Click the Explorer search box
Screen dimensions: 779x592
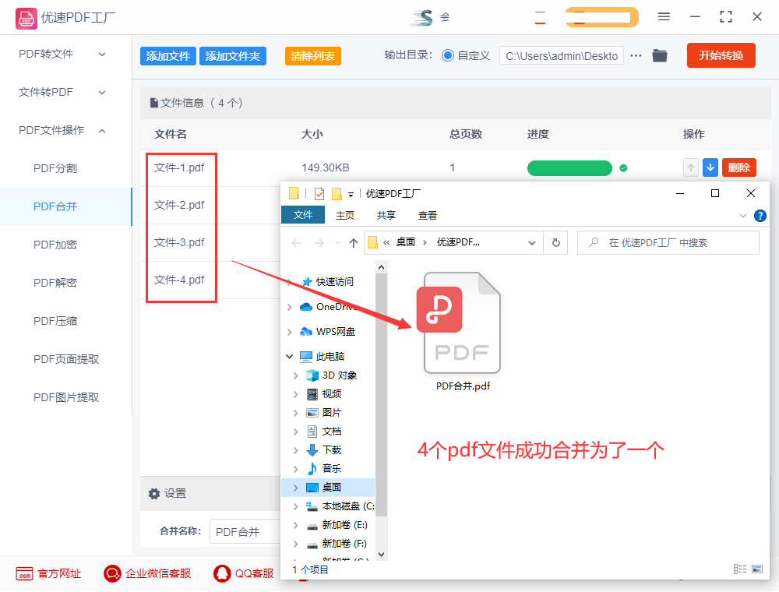coord(668,243)
